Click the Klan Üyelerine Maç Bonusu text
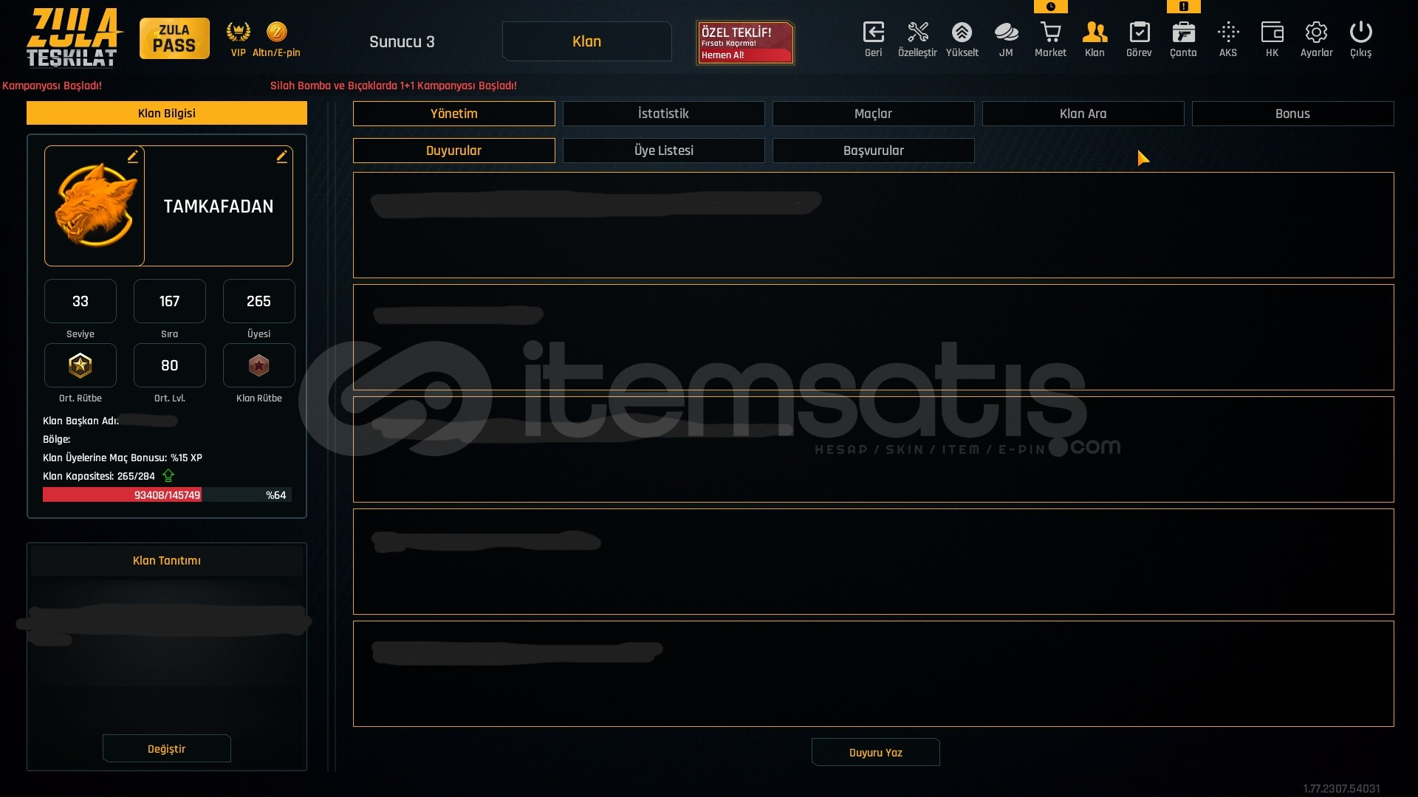Screen dimensions: 1418x797 click(123, 458)
